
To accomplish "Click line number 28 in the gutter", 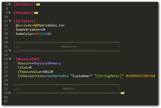I will (6, 76).
